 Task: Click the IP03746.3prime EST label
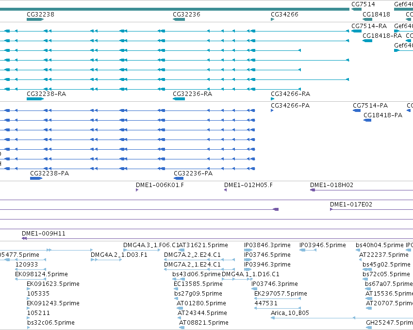pyautogui.click(x=275, y=284)
